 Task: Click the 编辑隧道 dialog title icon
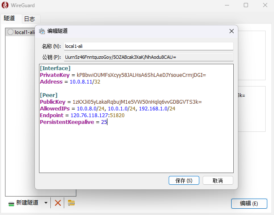pyautogui.click(x=42, y=31)
